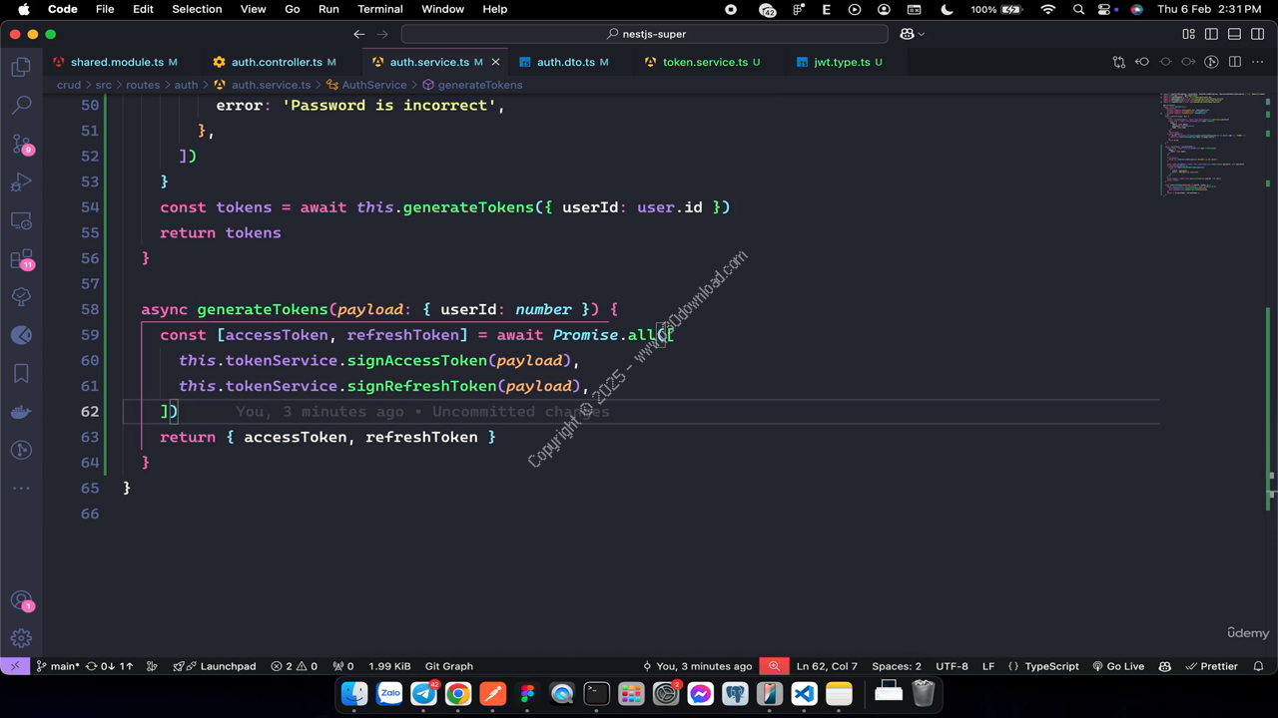Open the Docker view in activity bar
Image resolution: width=1278 pixels, height=718 pixels.
click(x=21, y=412)
